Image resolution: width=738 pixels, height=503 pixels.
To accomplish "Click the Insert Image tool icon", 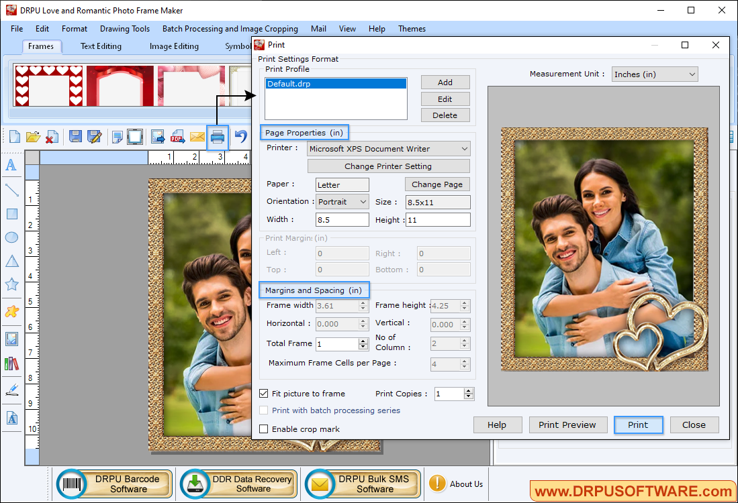I will pyautogui.click(x=11, y=339).
